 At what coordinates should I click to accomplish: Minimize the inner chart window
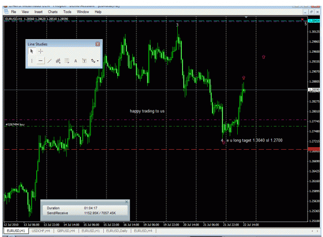click(305, 12)
